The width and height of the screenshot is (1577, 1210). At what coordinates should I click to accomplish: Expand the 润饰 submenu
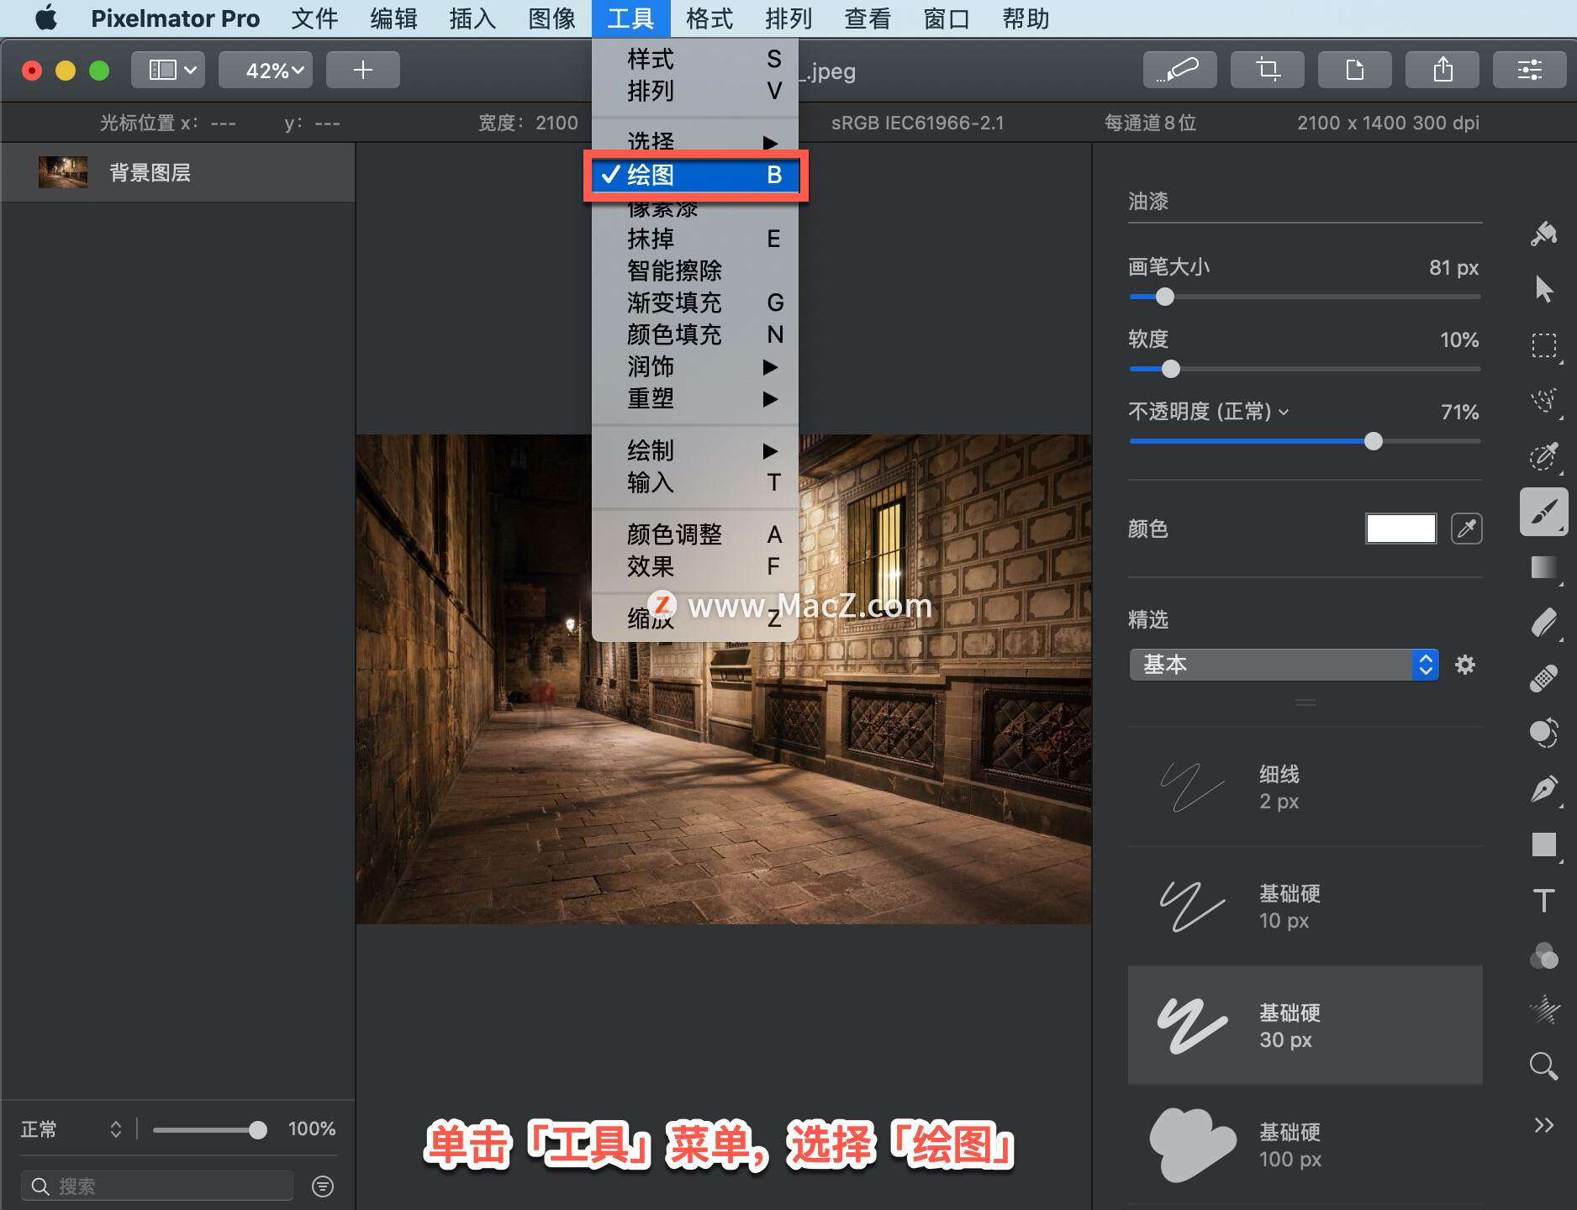(x=694, y=366)
